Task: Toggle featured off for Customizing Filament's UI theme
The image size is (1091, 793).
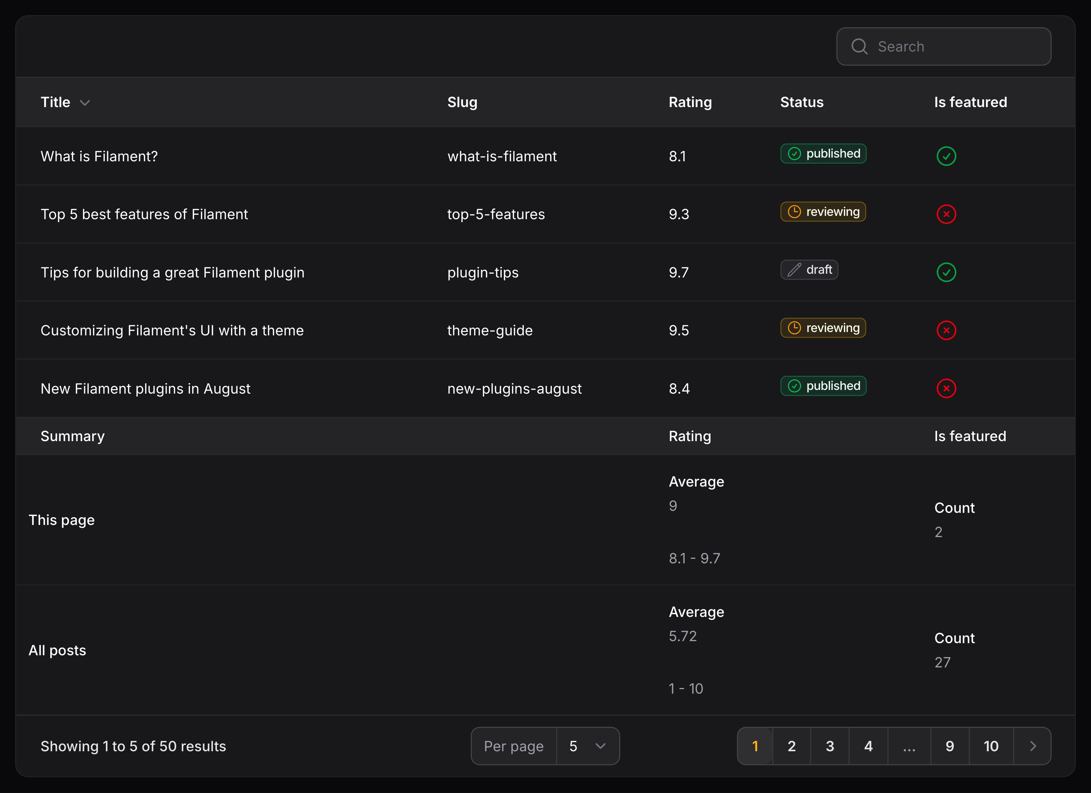Action: tap(946, 330)
